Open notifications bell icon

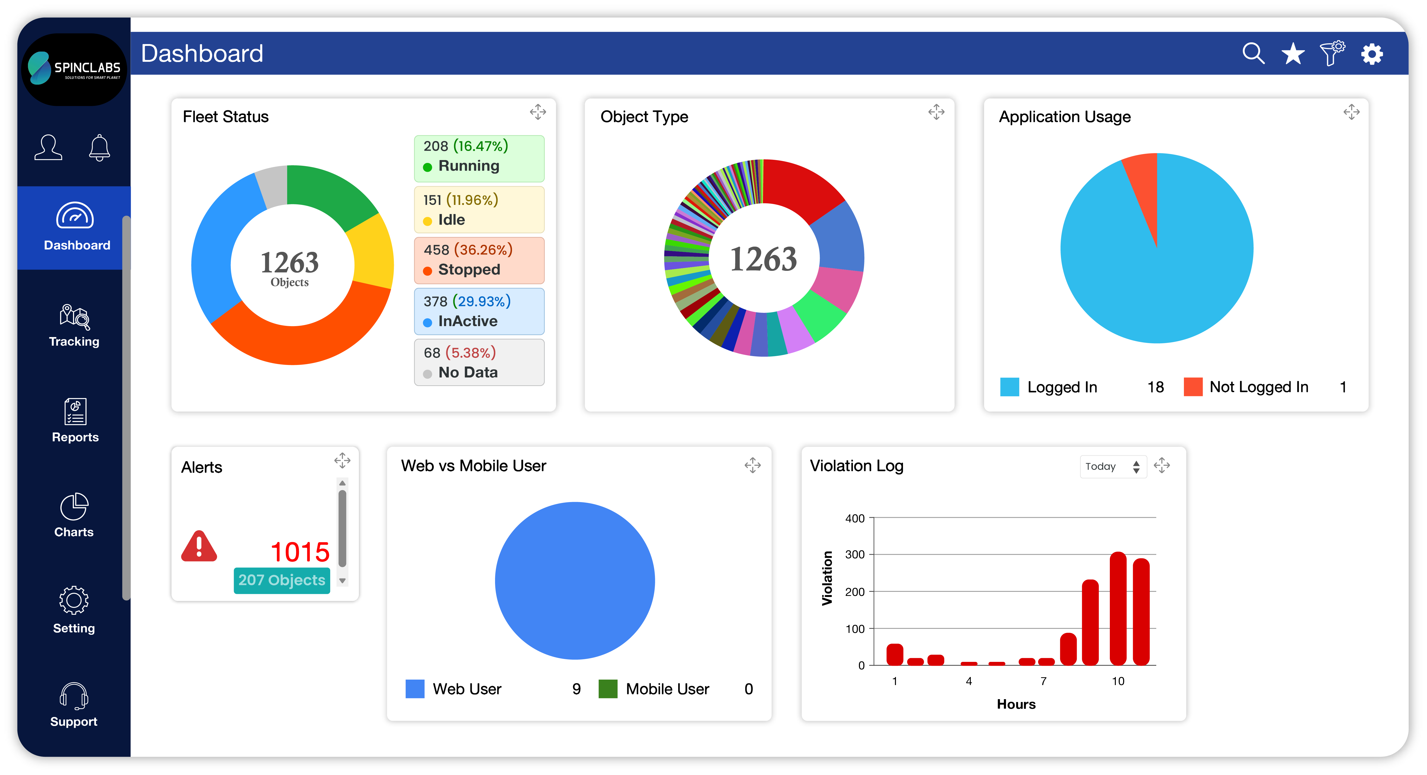[x=99, y=147]
